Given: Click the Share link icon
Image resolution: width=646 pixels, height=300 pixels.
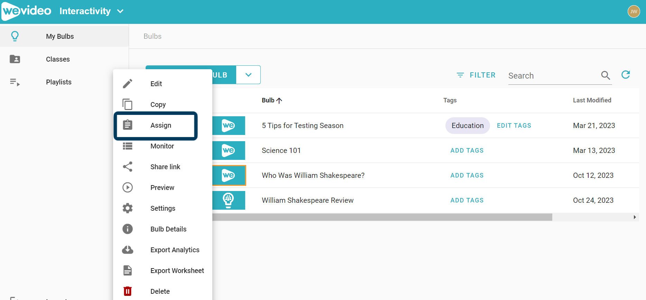Looking at the screenshot, I should point(128,167).
